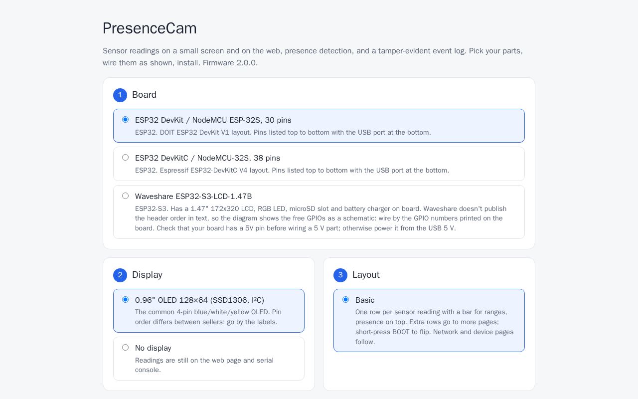Click the Board section heading
Viewport: 638px width, 399px height.
pos(144,95)
